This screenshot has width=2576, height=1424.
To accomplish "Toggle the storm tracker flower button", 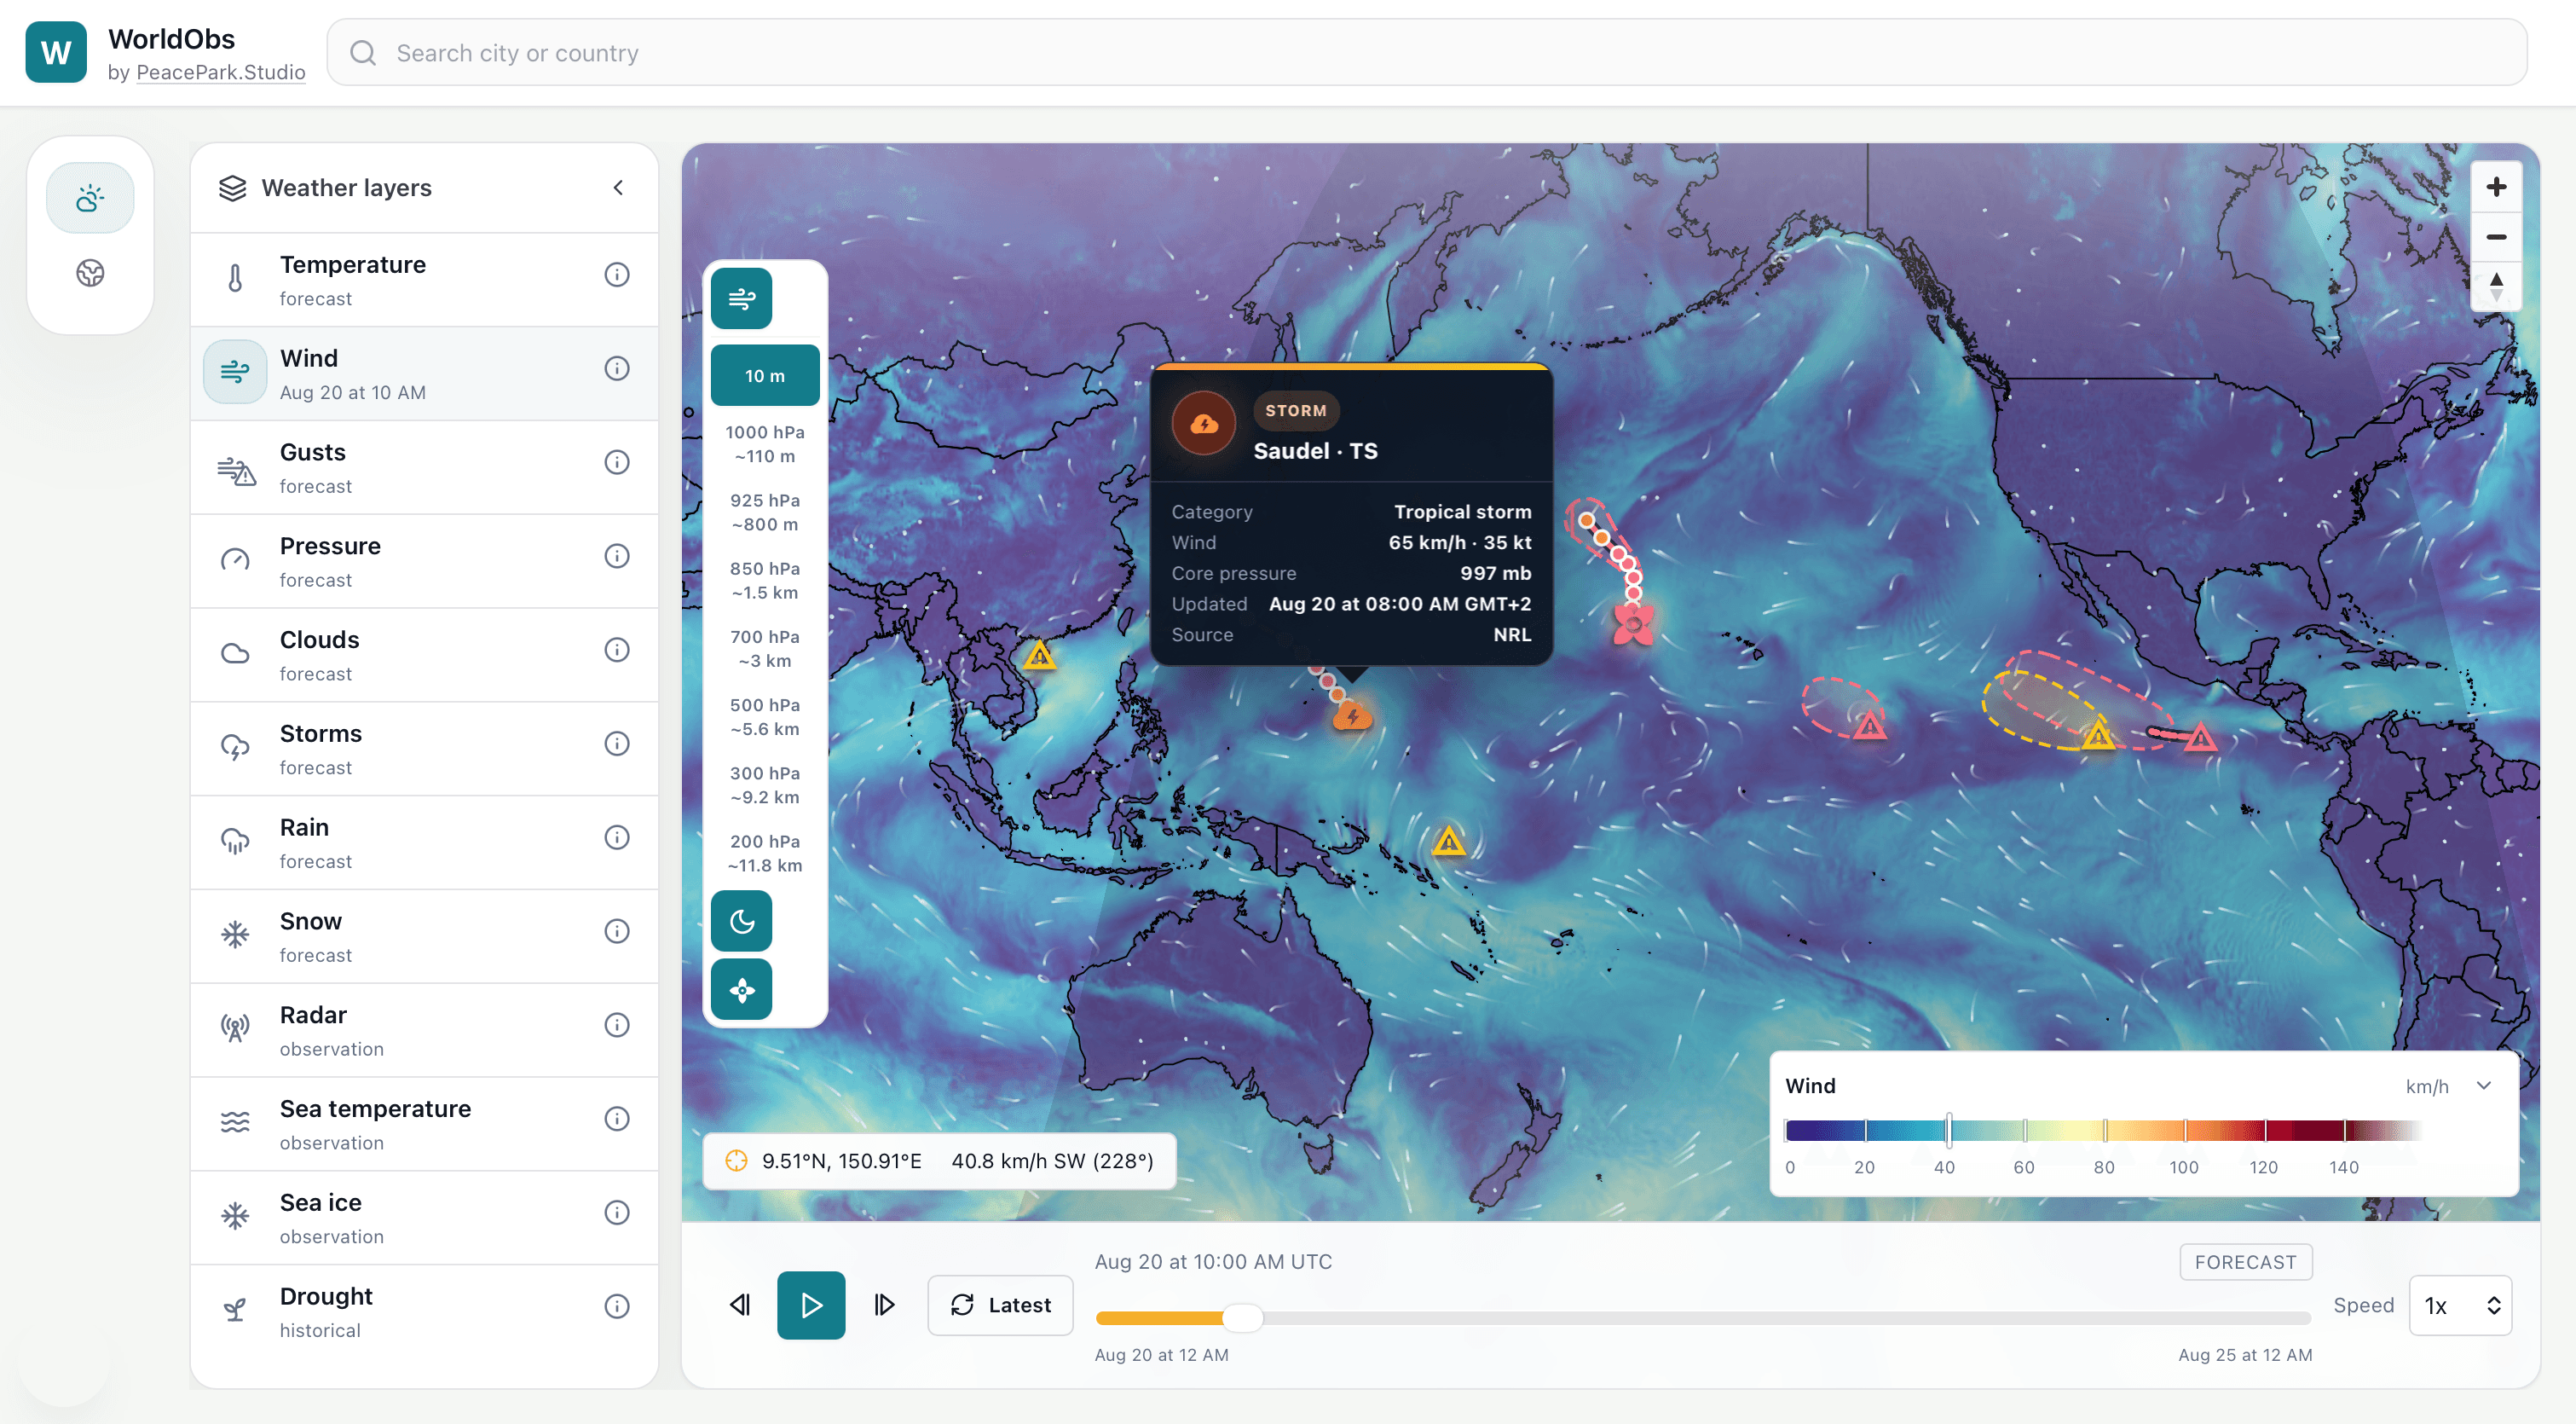I will click(741, 990).
